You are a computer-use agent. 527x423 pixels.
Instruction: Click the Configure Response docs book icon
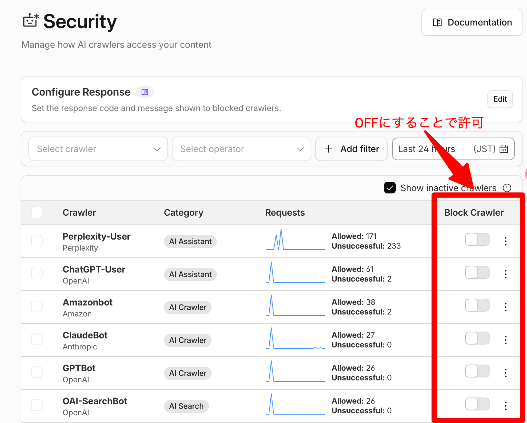(x=145, y=92)
